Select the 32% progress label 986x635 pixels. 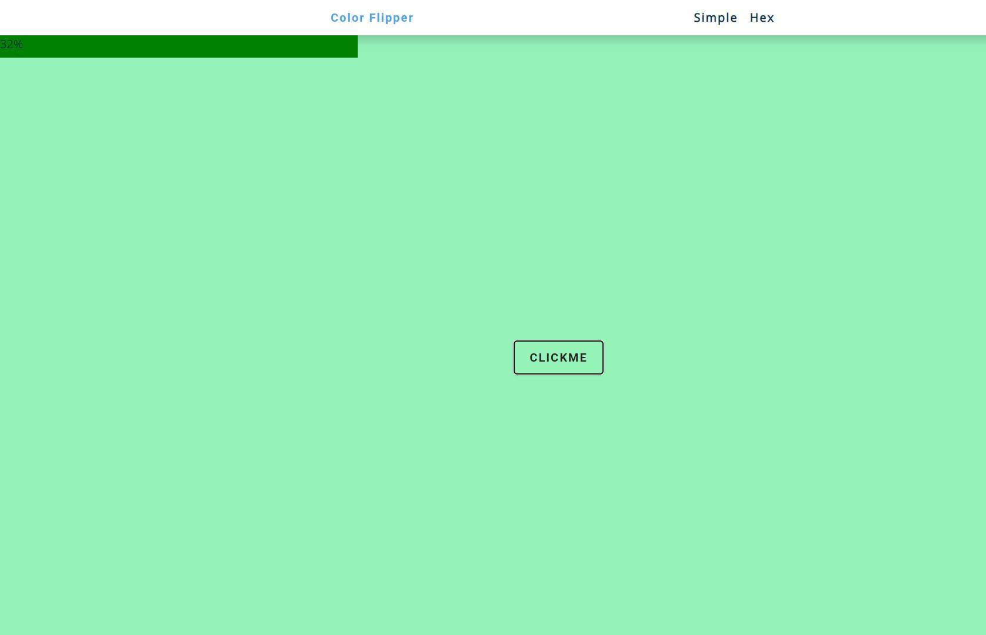[x=12, y=45]
